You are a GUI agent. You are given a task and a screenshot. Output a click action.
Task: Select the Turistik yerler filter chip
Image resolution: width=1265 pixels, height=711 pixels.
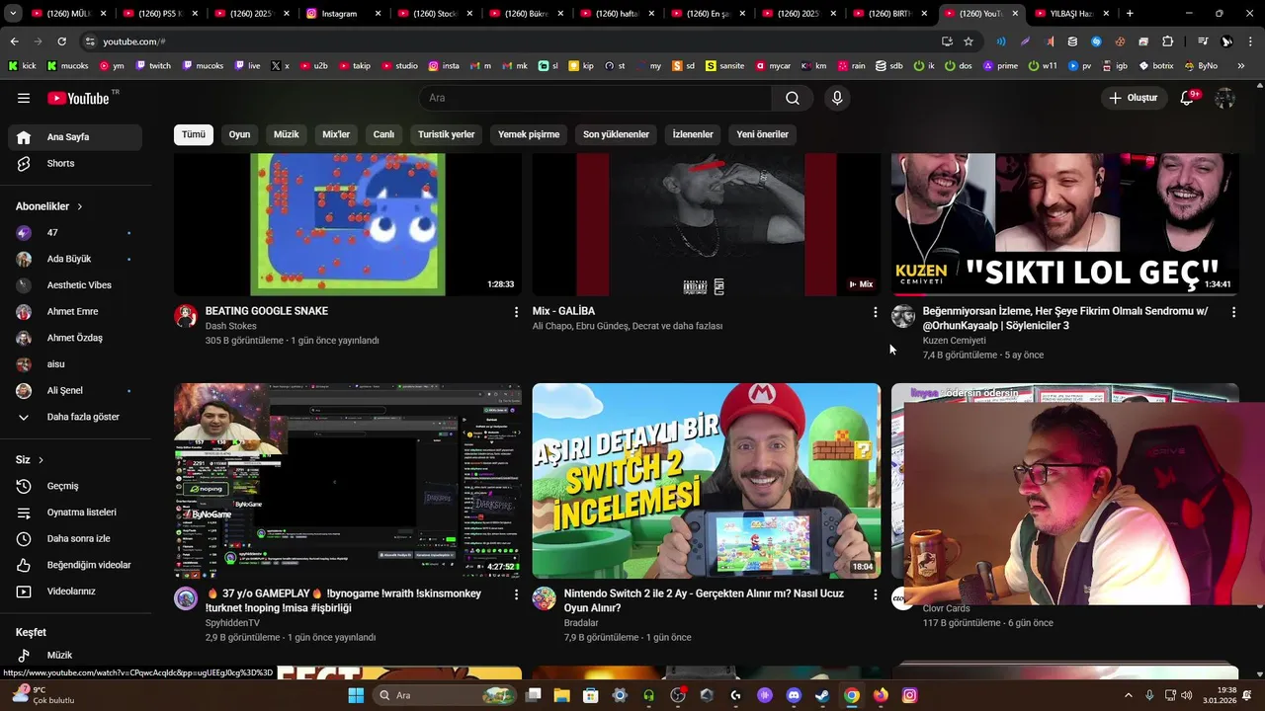point(447,134)
